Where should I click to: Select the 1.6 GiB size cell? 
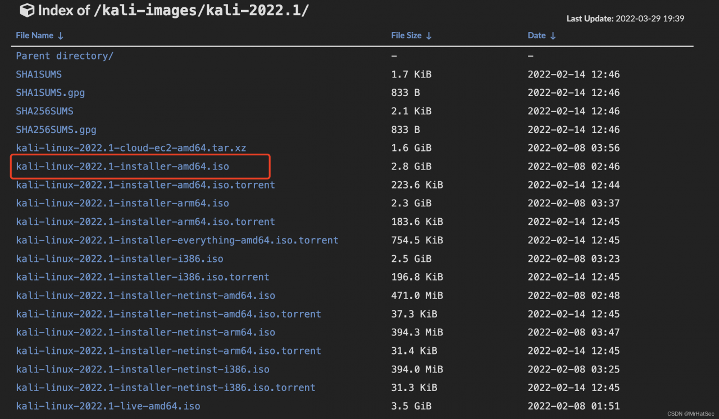point(411,148)
